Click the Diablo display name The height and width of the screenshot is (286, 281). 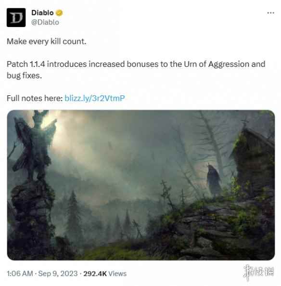[x=42, y=13]
